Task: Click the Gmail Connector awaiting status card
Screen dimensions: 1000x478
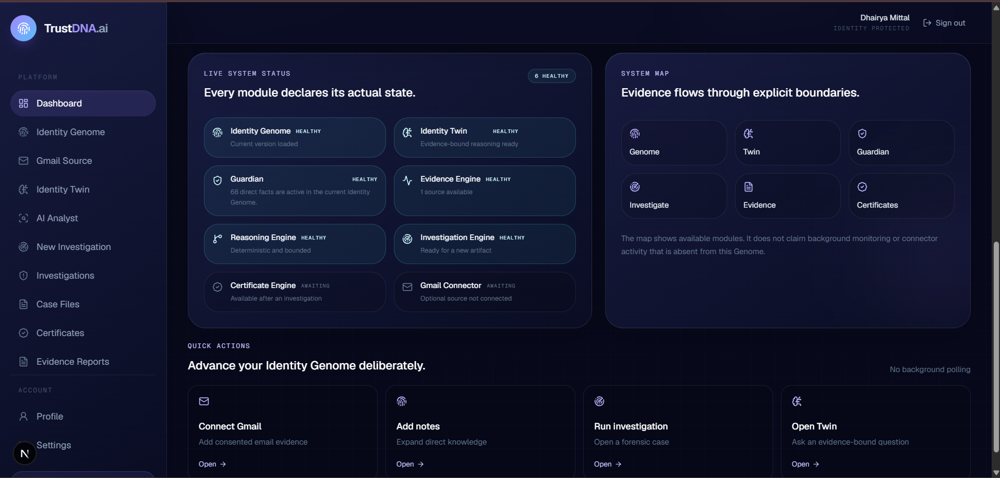Action: coord(485,292)
